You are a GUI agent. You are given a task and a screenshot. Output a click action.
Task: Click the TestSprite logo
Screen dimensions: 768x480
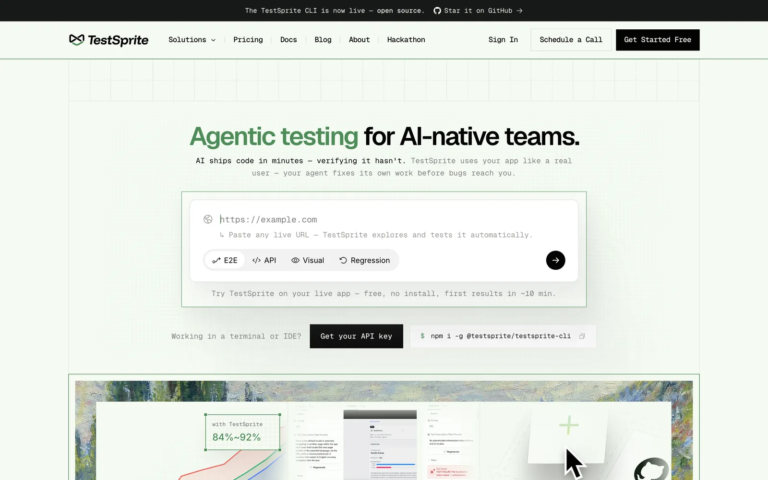coord(109,40)
